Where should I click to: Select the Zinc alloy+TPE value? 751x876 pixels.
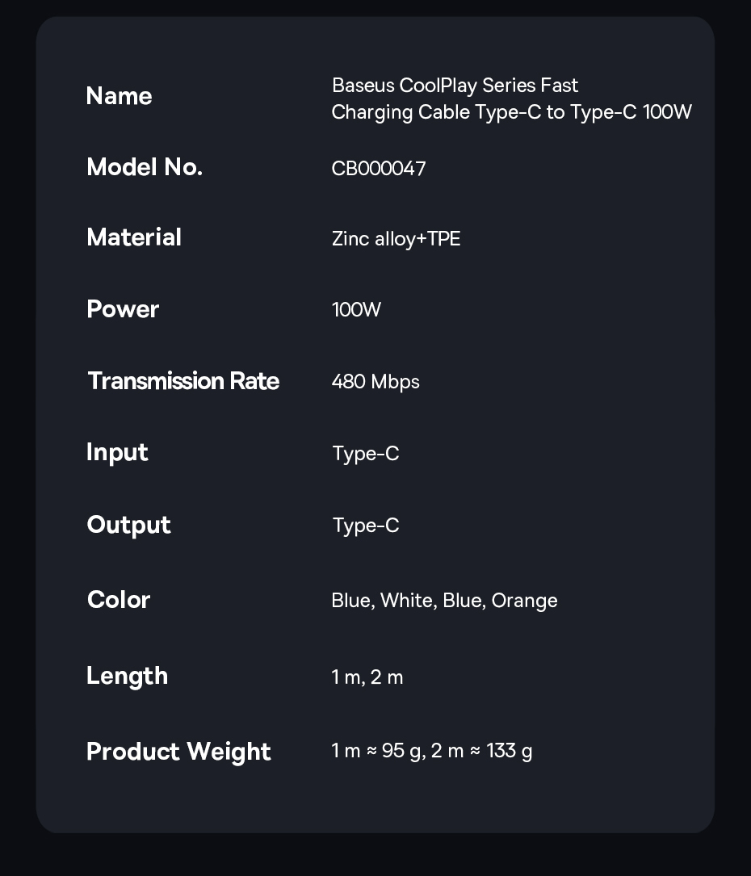396,239
